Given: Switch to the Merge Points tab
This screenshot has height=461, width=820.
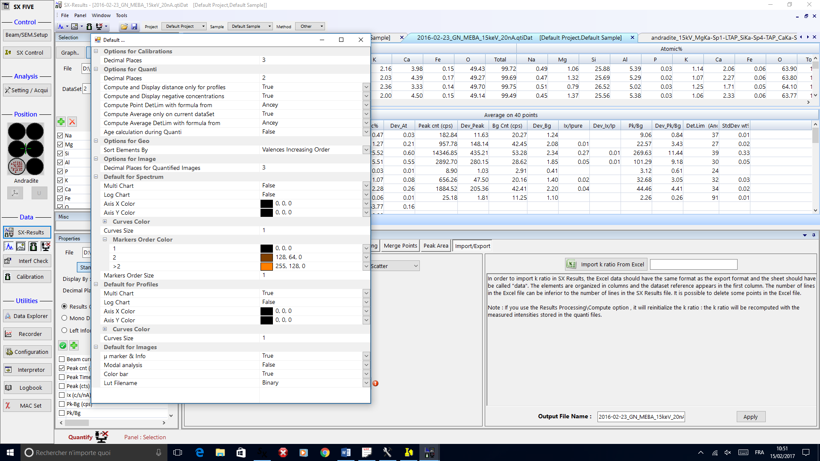Looking at the screenshot, I should pos(400,246).
